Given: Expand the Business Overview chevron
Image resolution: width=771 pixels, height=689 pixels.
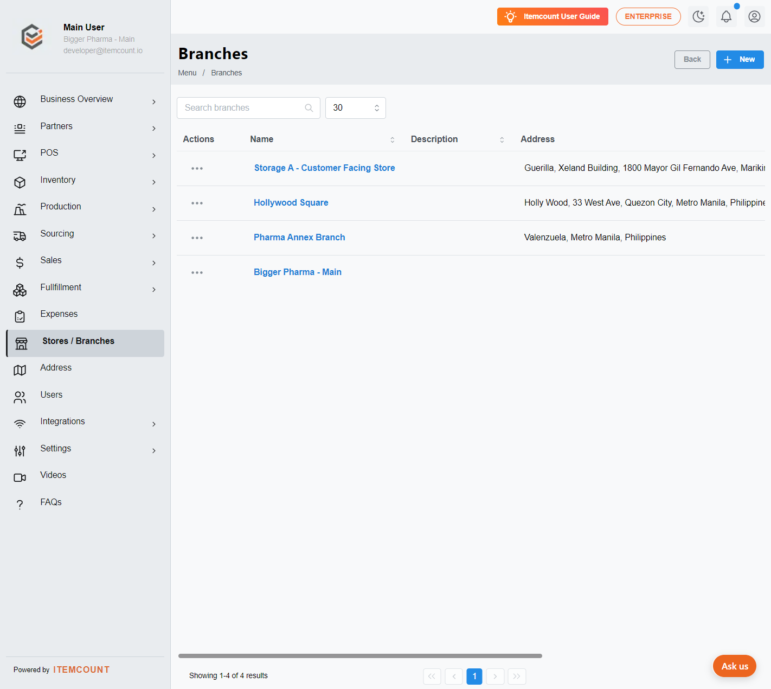Looking at the screenshot, I should (x=154, y=101).
